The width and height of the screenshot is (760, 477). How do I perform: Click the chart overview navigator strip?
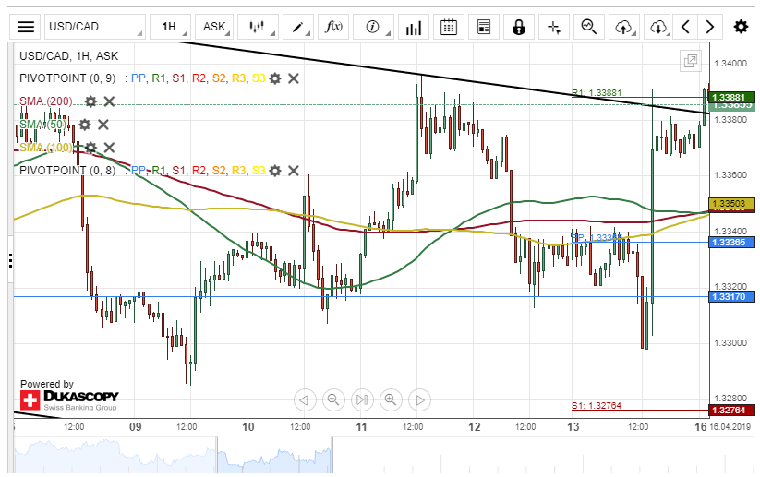click(369, 456)
